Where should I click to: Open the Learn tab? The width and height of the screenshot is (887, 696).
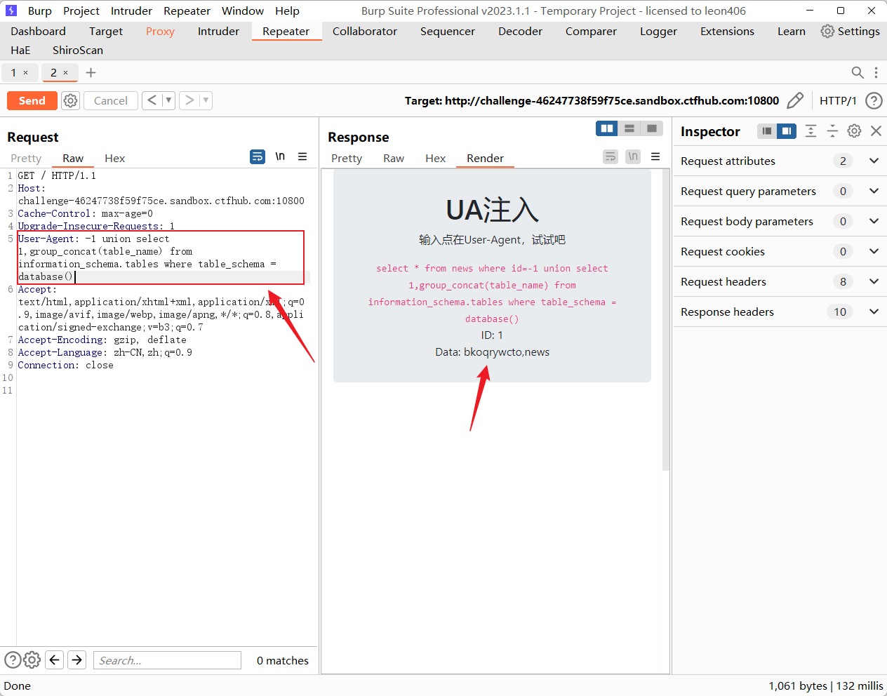[x=792, y=31]
